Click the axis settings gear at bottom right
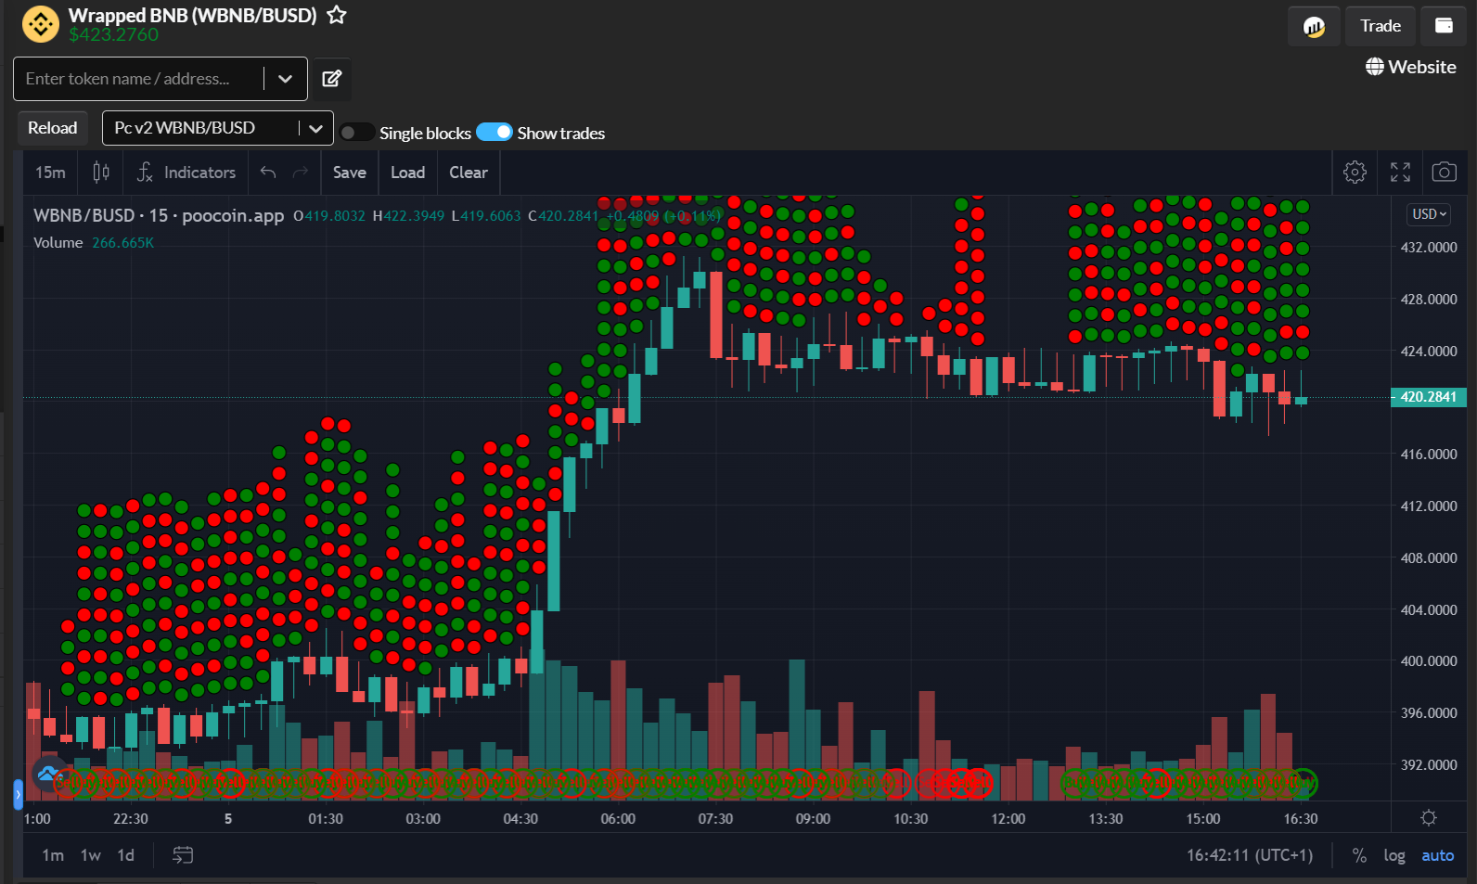 [1429, 818]
